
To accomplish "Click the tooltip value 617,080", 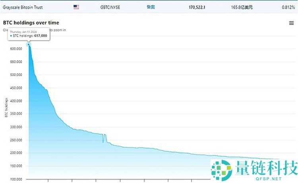I will (x=41, y=35).
